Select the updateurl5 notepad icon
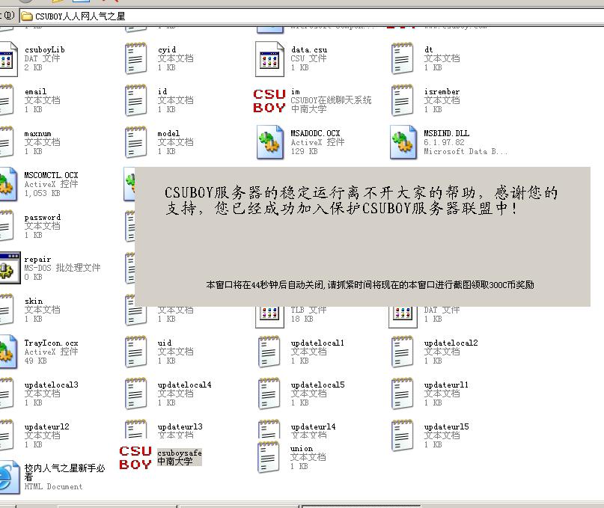 click(x=402, y=435)
